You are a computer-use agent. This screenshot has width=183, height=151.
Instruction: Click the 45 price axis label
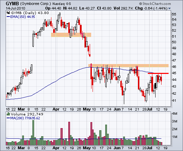[174, 73]
